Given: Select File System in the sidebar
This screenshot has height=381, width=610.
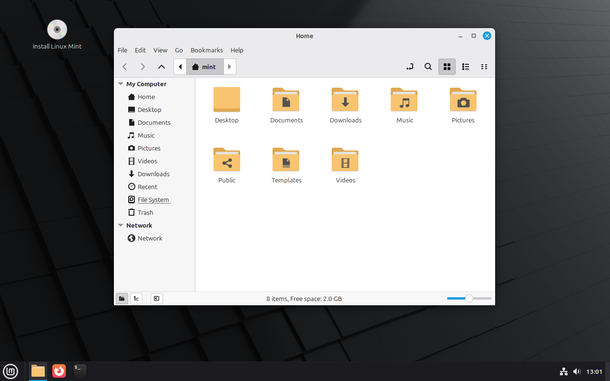Looking at the screenshot, I should (153, 200).
